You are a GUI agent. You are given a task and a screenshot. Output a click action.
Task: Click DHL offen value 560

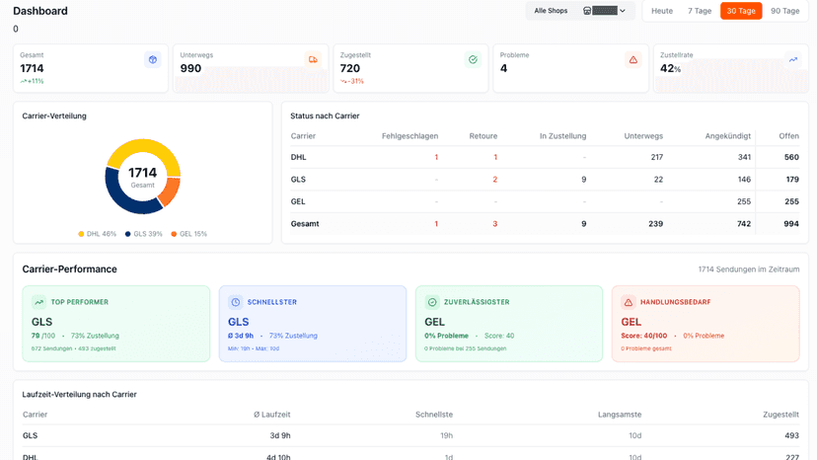(x=791, y=157)
